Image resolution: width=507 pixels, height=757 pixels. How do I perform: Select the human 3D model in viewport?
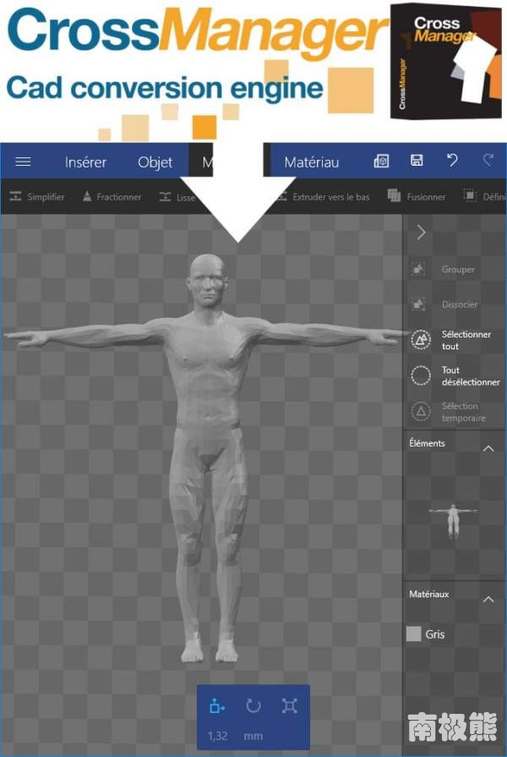pyautogui.click(x=207, y=458)
